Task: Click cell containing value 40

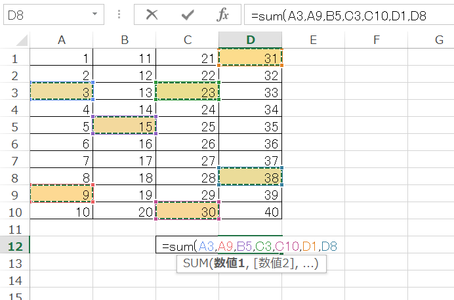Action: point(251,211)
